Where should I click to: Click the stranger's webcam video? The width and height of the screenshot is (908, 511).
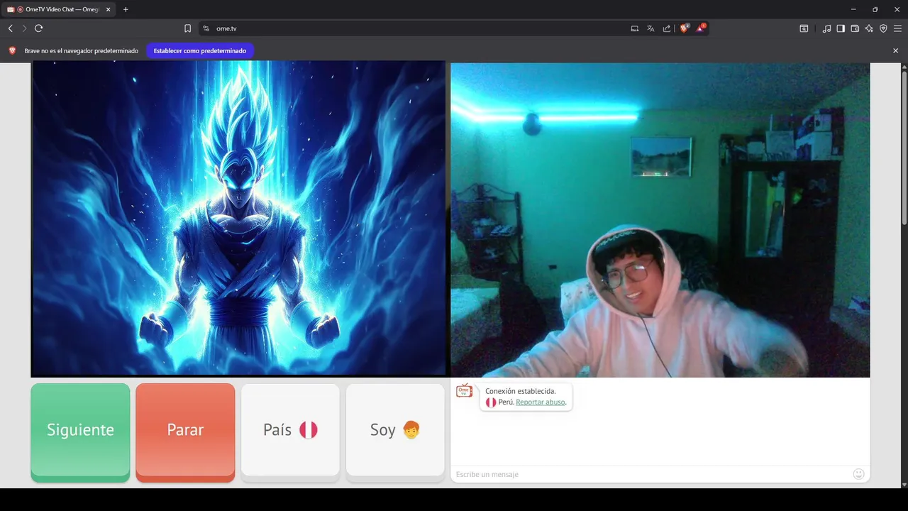pyautogui.click(x=660, y=220)
